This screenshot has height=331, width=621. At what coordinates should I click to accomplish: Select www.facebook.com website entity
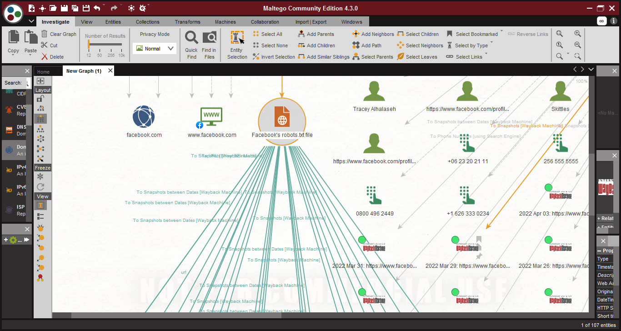tap(211, 117)
